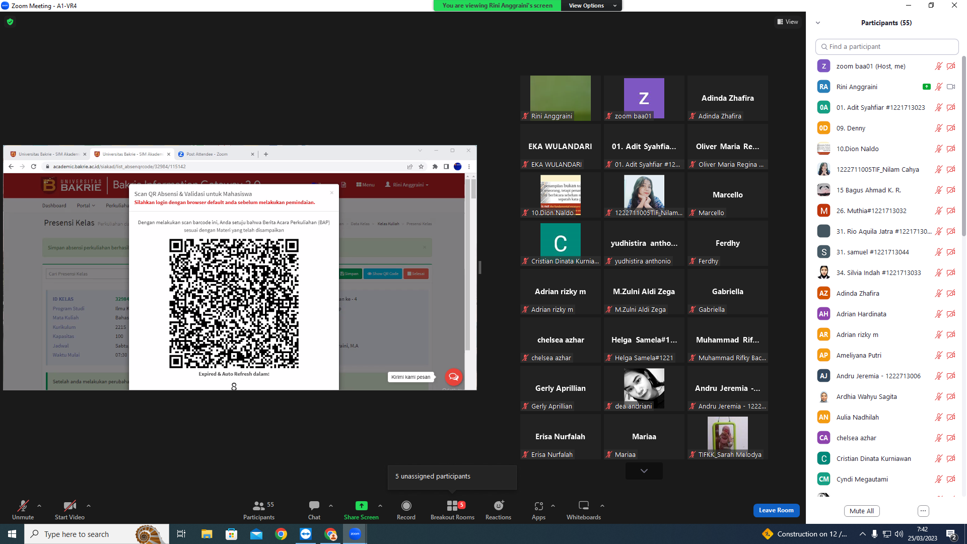Image resolution: width=967 pixels, height=544 pixels.
Task: Open the More options ellipsis in Participants
Action: 923,511
